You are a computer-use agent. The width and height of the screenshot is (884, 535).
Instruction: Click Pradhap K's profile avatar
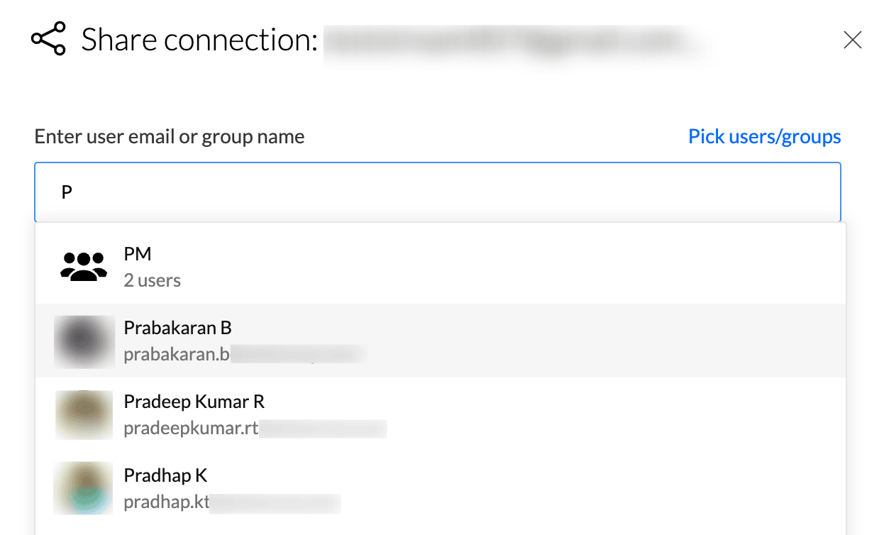click(x=84, y=488)
